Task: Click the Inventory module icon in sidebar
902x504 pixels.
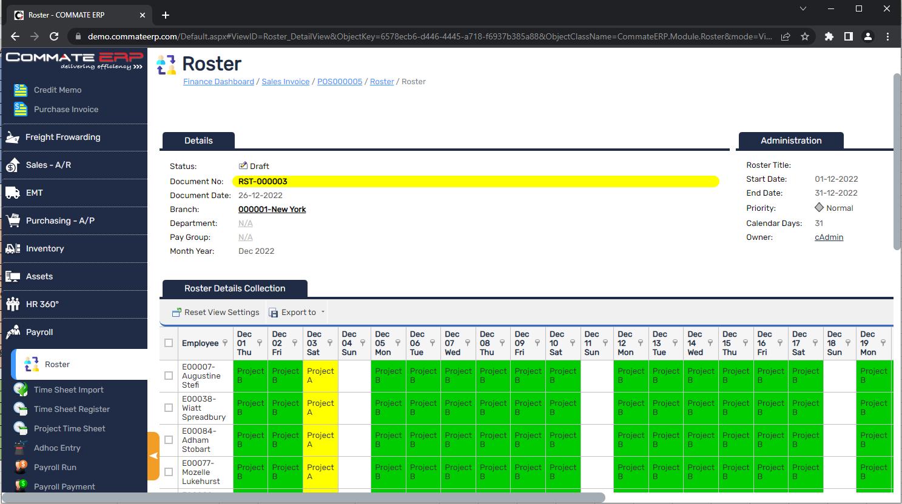Action: click(13, 248)
